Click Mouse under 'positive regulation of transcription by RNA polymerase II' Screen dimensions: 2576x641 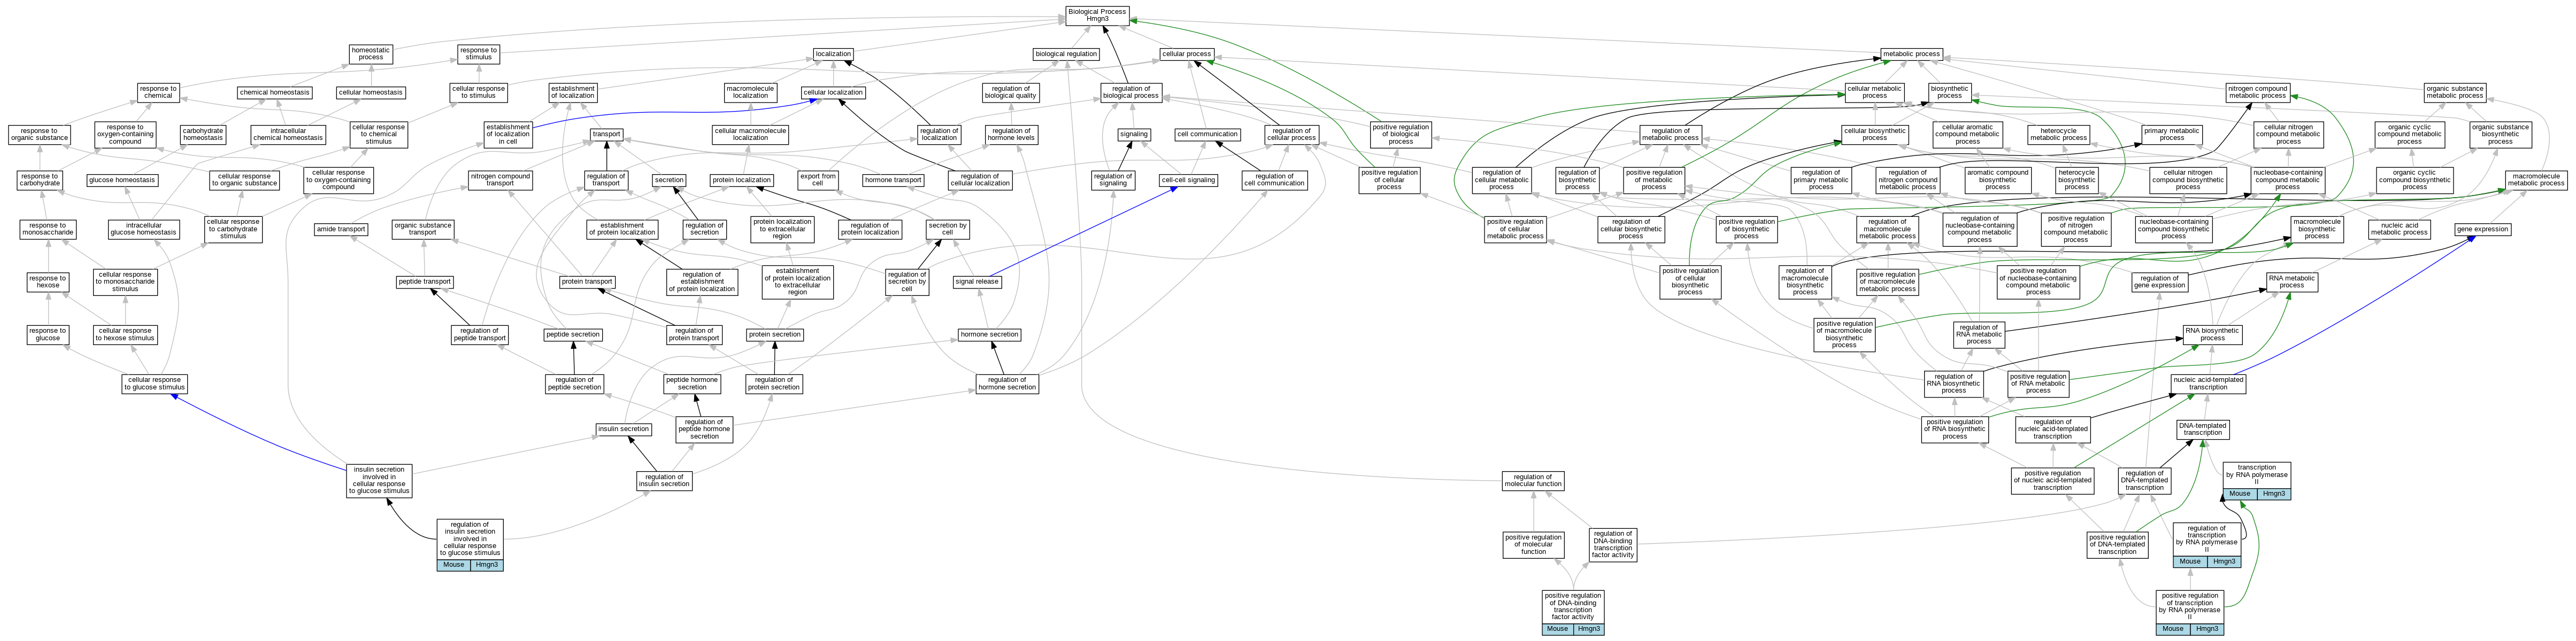coord(2173,629)
